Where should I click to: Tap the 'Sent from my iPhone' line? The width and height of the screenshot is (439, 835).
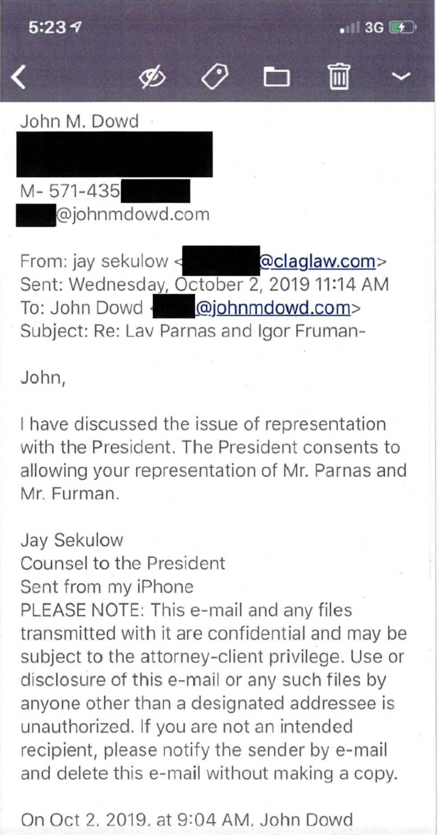point(107,587)
